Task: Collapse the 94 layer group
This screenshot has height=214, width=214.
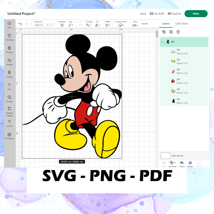Action: click(163, 42)
